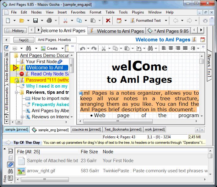The width and height of the screenshot is (217, 187).
Task: Open the Formatted Text dropdown arrow
Action: [166, 21]
